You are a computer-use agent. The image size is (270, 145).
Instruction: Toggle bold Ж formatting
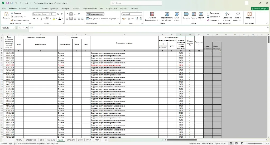point(34,19)
